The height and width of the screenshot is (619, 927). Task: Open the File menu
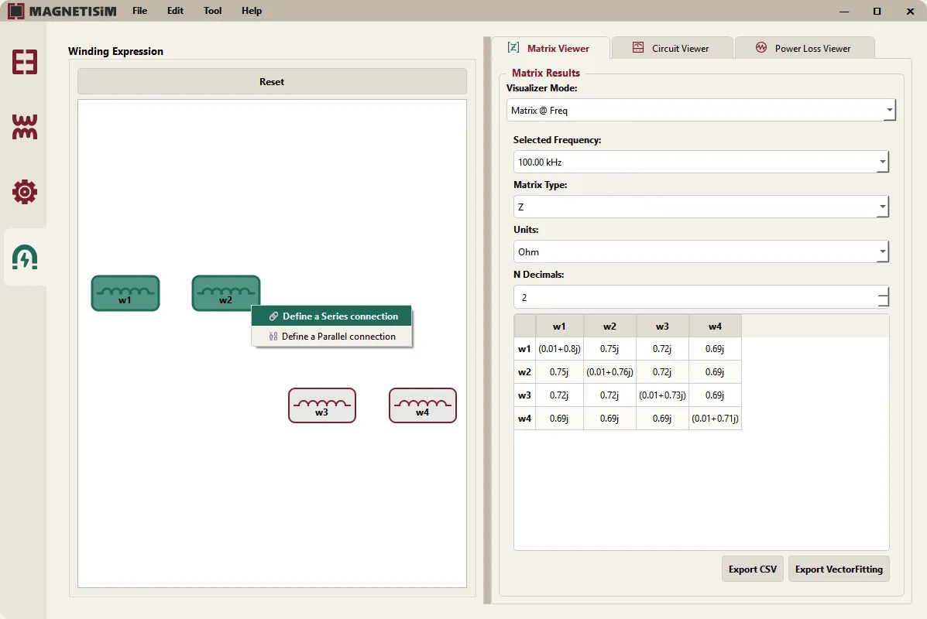[140, 11]
